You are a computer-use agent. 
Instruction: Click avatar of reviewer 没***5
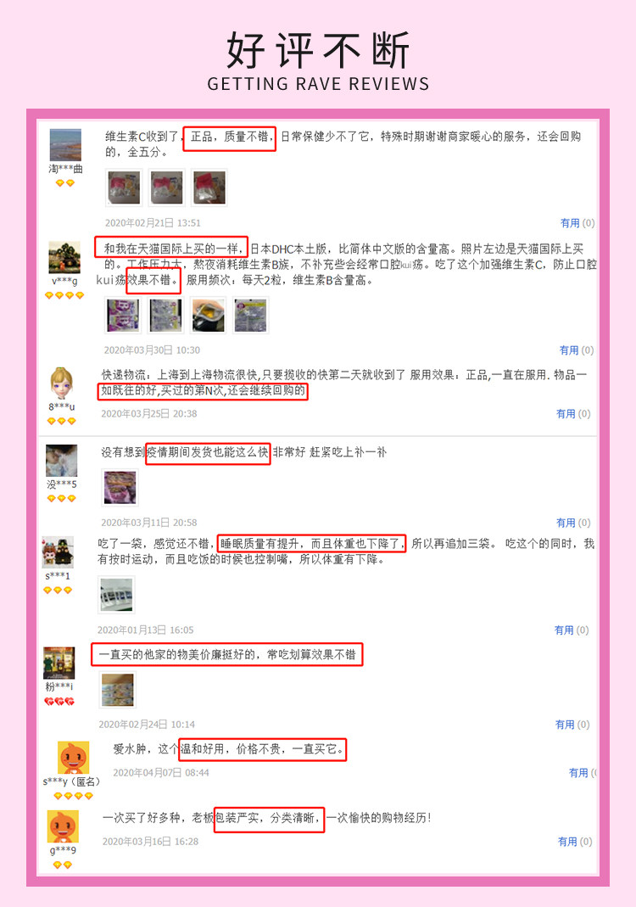point(61,461)
